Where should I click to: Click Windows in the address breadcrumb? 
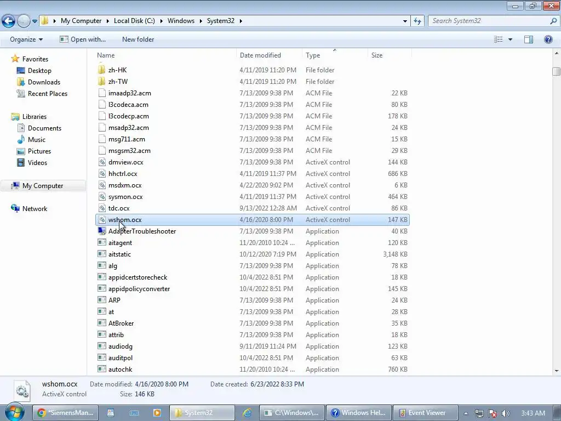coord(181,21)
